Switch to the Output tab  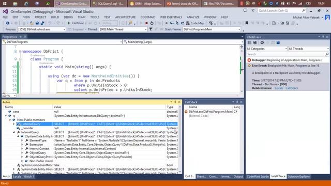tap(238, 177)
